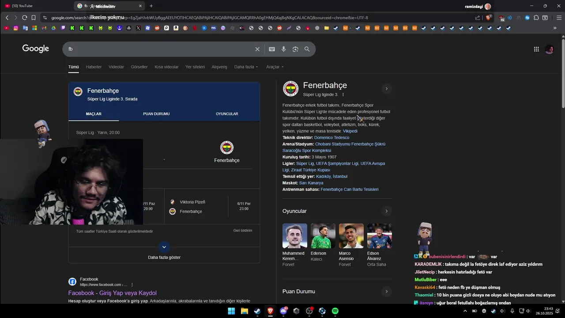Select the Ederson player thumbnail
Screen dimensions: 565x318
tap(323, 236)
